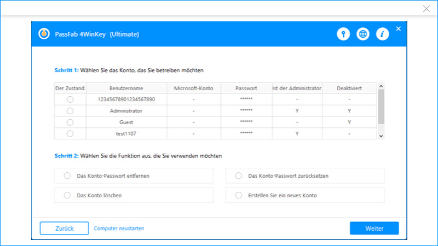Viewport: 438px width, 246px height.
Task: Choose 'Das Konto löschen' option
Action: pyautogui.click(x=68, y=195)
